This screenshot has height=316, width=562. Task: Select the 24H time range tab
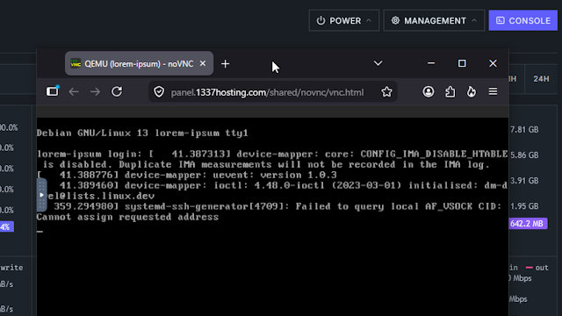541,79
